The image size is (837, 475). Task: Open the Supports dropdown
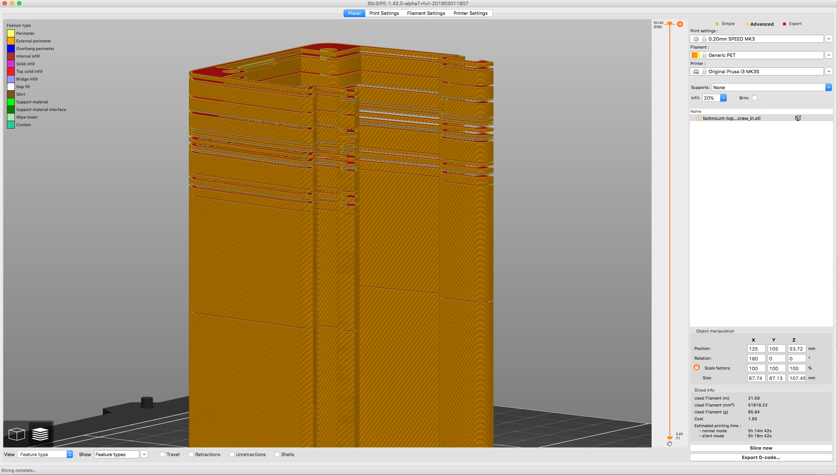(772, 87)
